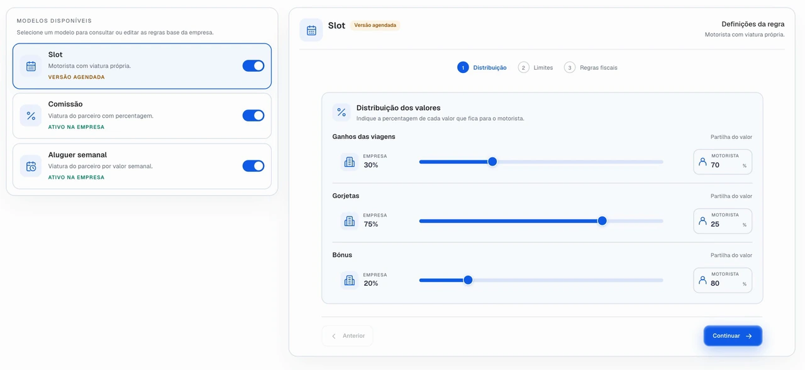Click the person icon in Bónus motorista box
Image resolution: width=805 pixels, height=370 pixels.
coord(702,280)
